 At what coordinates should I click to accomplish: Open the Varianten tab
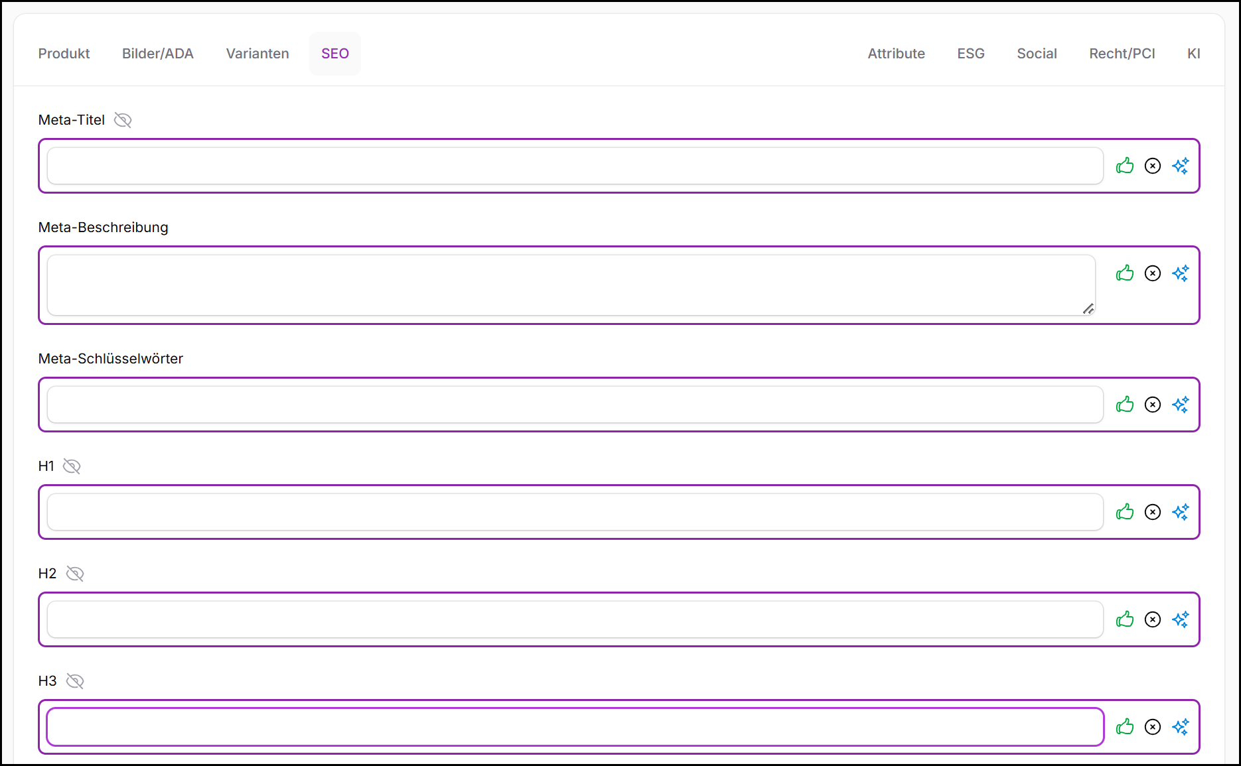[x=257, y=54]
